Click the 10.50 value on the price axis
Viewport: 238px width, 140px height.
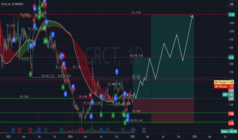pos(232,23)
